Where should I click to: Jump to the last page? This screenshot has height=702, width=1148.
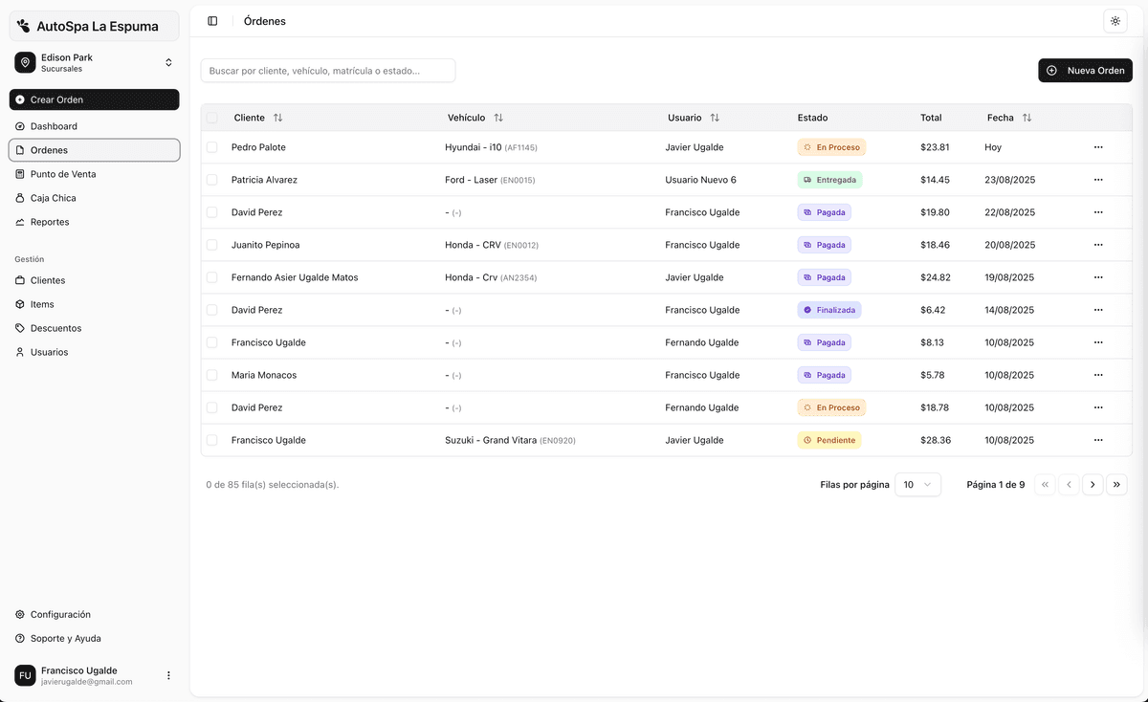(1116, 485)
